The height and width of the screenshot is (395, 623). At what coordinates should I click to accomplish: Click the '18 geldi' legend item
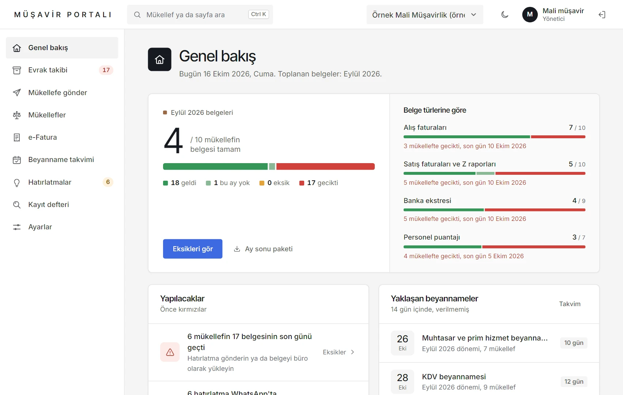pyautogui.click(x=180, y=183)
